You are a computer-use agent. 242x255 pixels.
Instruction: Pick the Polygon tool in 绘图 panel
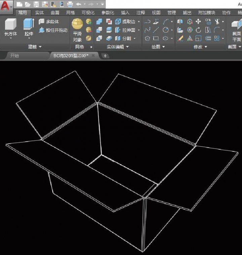[147, 38]
